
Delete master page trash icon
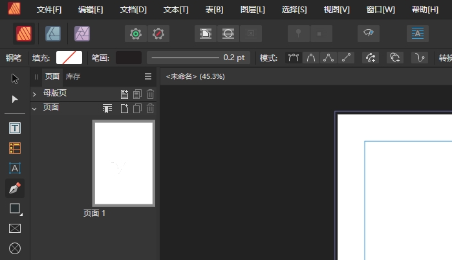[x=150, y=94]
